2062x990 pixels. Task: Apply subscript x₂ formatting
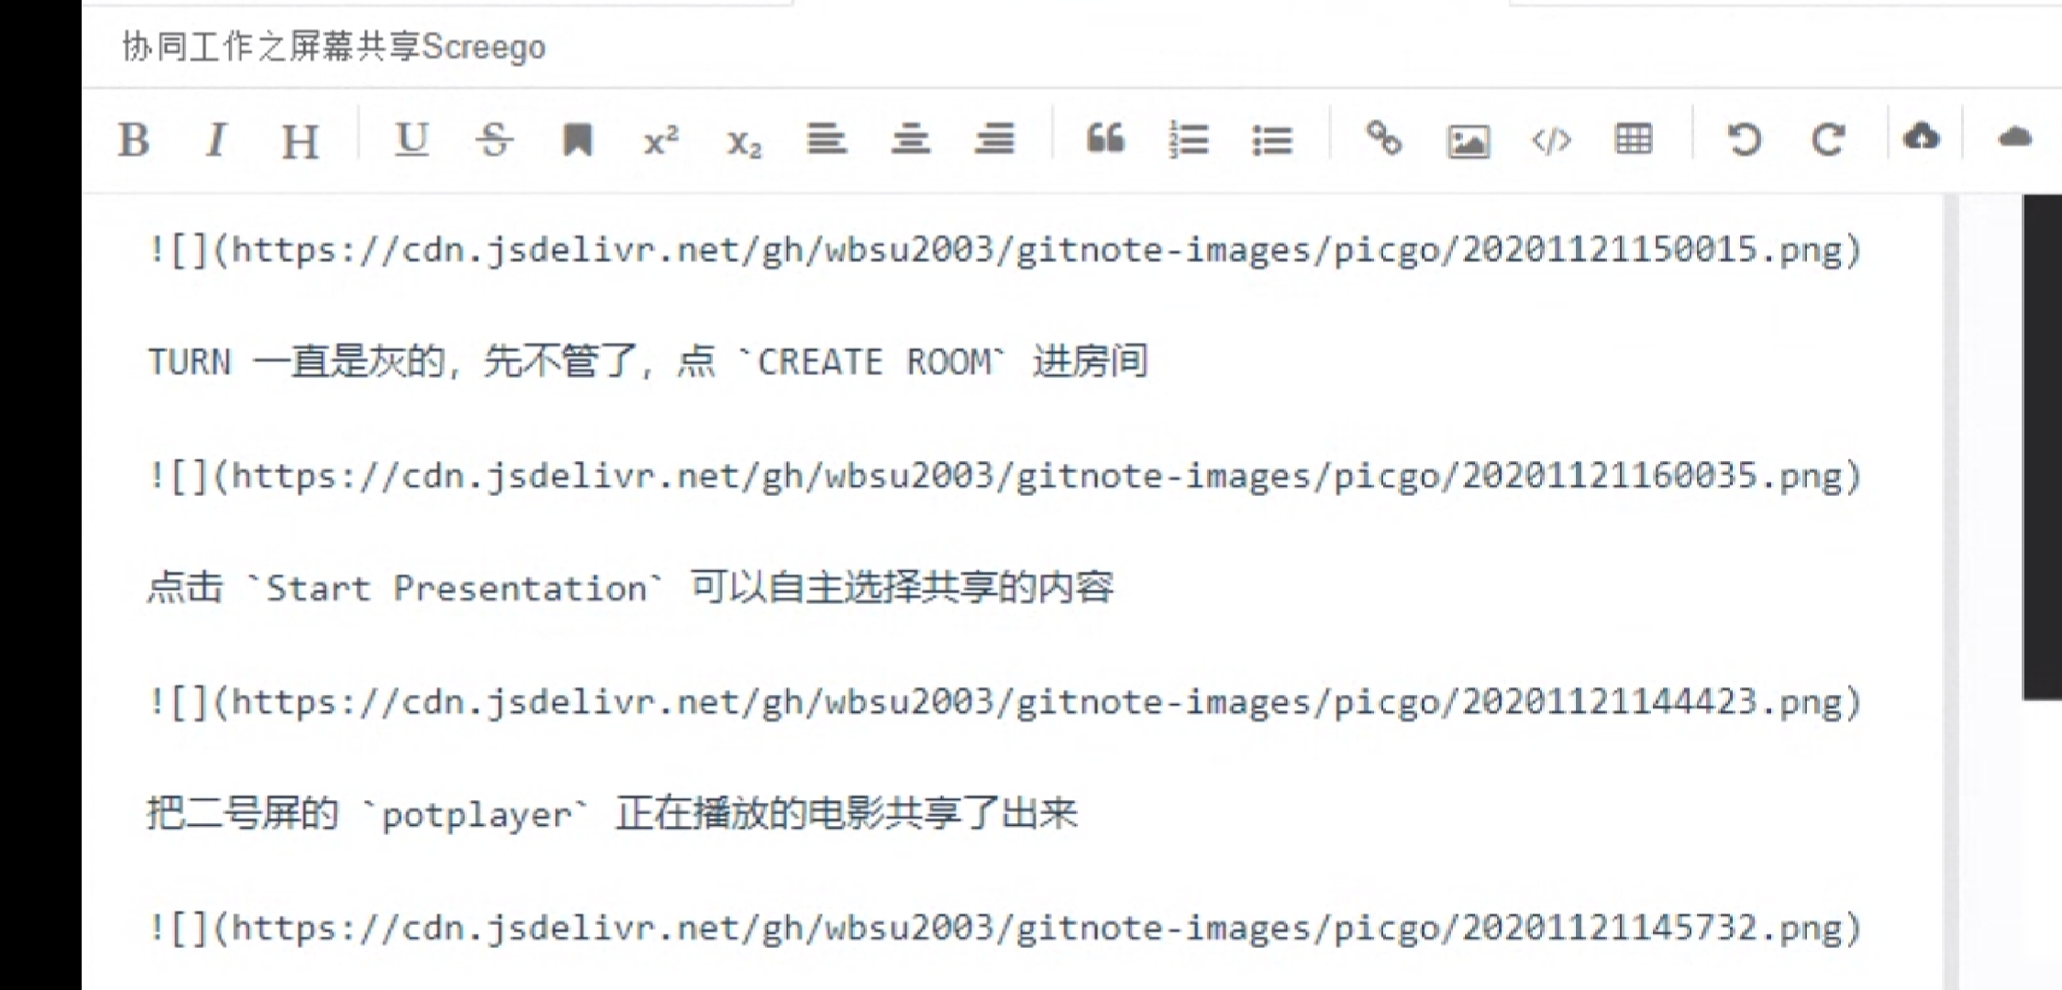(x=744, y=142)
